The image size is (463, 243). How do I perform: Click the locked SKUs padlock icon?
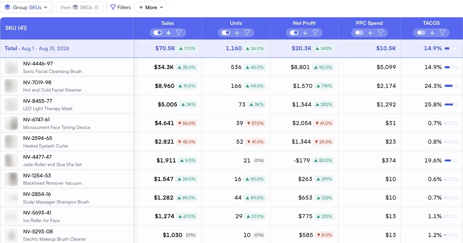click(96, 7)
